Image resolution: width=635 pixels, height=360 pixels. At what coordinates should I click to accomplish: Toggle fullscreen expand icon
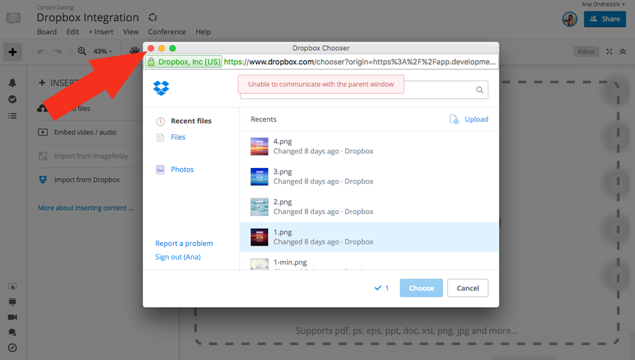(x=609, y=52)
